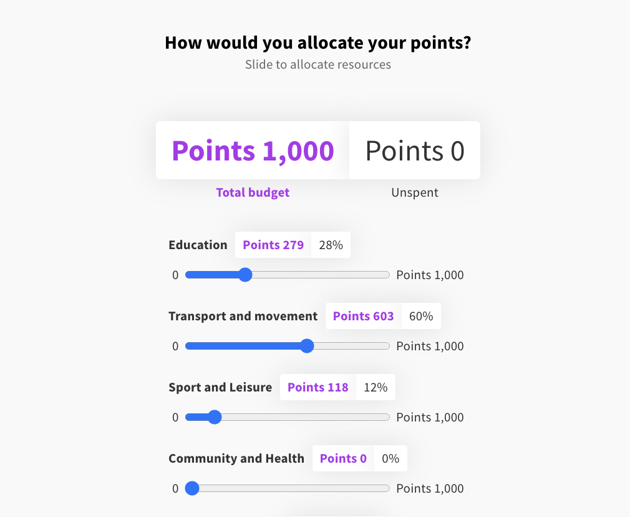Click the 12% percentage badge
Image resolution: width=630 pixels, height=517 pixels.
(x=376, y=387)
